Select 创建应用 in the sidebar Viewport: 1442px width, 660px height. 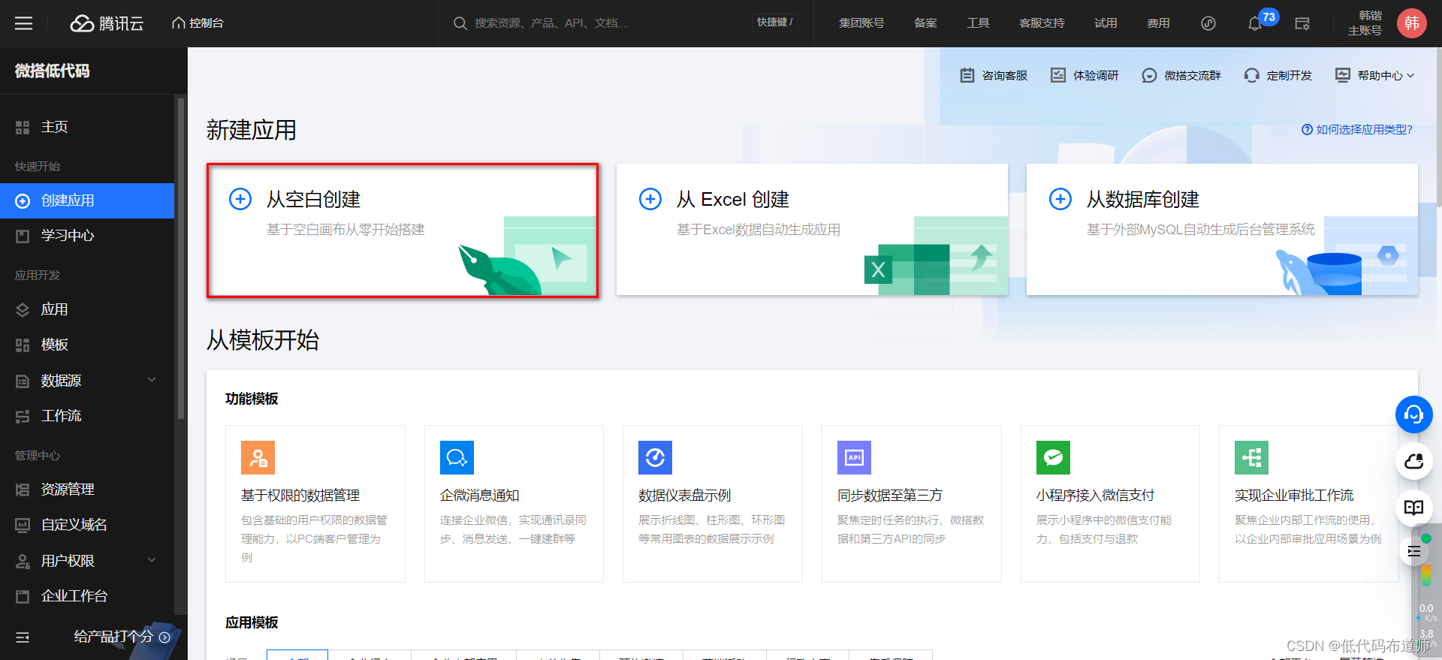(x=87, y=200)
